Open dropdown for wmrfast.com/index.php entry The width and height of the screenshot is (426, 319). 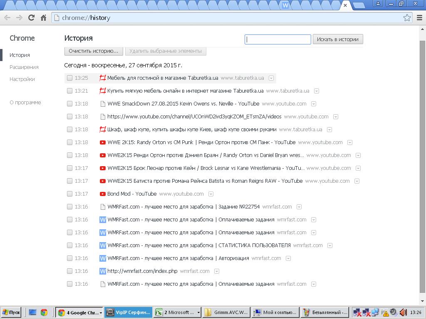[x=216, y=271]
